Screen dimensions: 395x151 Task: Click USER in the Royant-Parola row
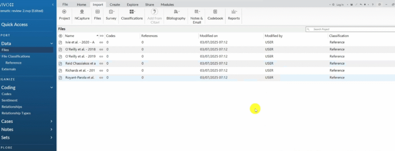(x=269, y=77)
